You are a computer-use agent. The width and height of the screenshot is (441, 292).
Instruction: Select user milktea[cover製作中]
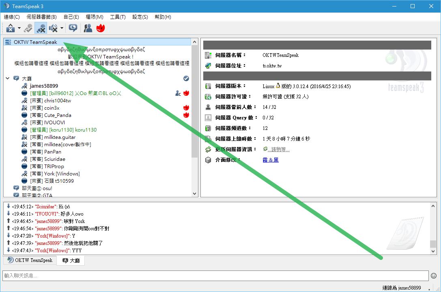pos(60,145)
